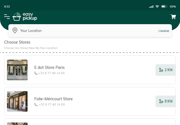This screenshot has height=125, width=180.
Task: Tap phone icon under E dot Store Paris
Action: coord(36,73)
